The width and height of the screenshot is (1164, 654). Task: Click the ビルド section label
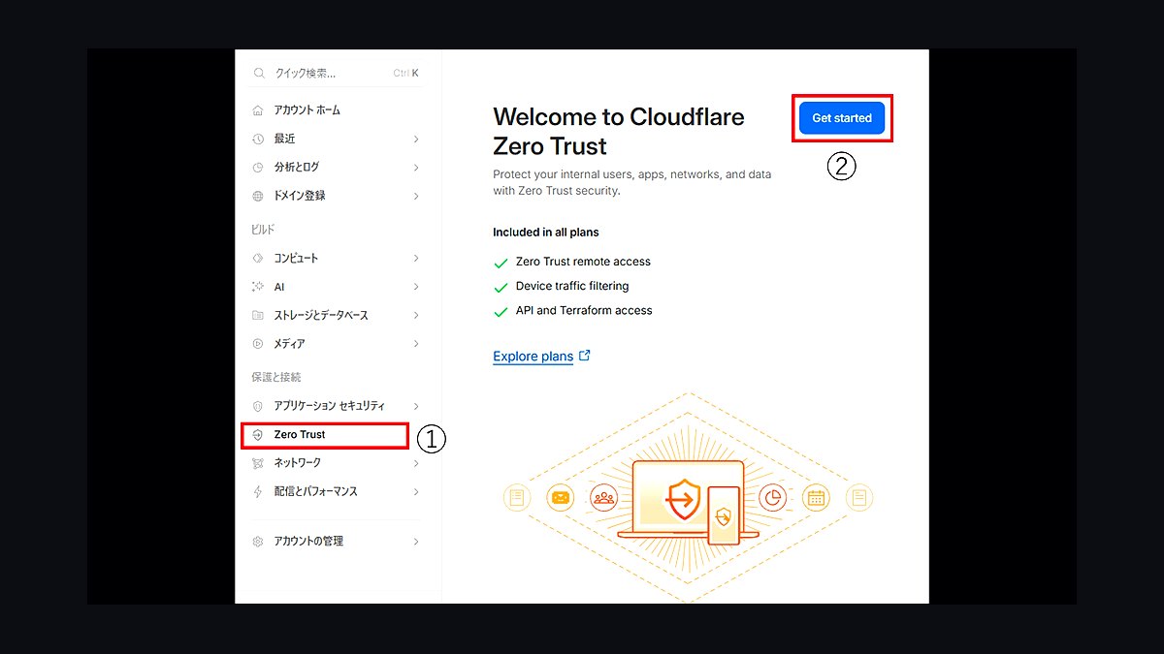(263, 230)
